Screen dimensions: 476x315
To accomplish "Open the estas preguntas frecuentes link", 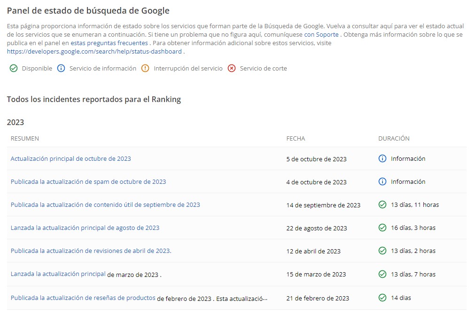I will coord(109,43).
